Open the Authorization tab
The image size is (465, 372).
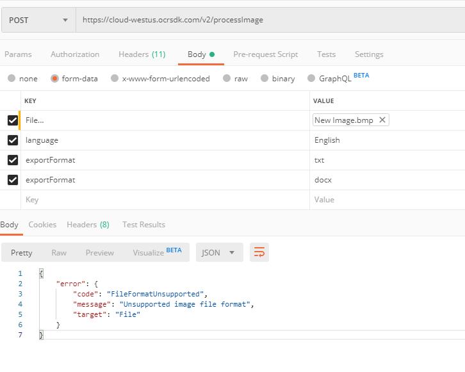tap(75, 54)
